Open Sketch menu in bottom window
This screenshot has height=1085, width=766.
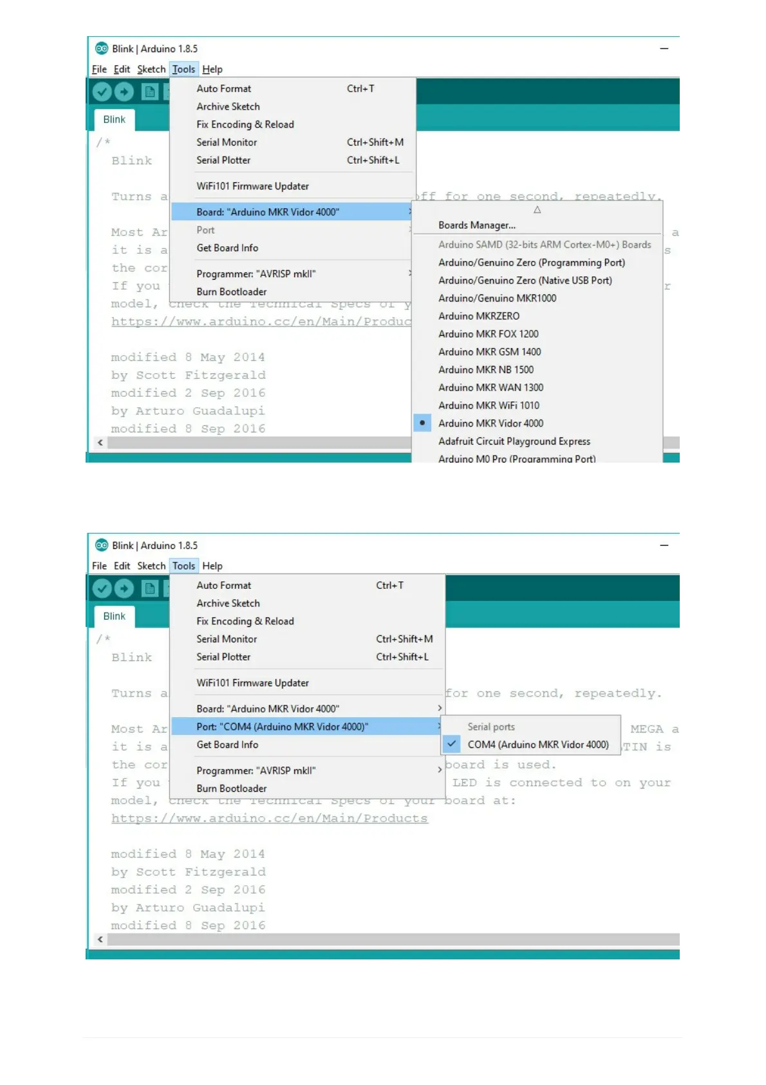coord(151,566)
